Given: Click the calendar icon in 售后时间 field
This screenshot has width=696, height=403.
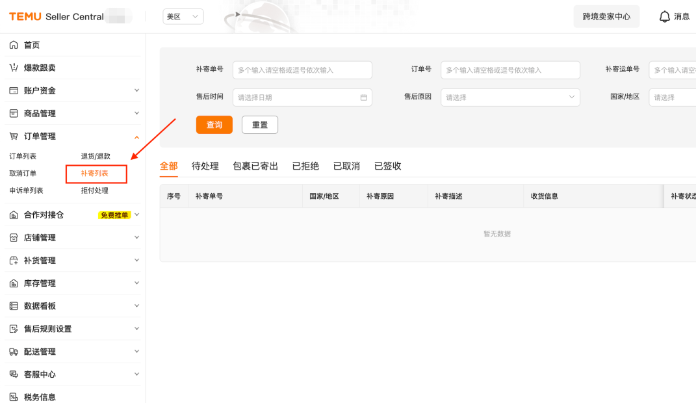Looking at the screenshot, I should coord(363,97).
